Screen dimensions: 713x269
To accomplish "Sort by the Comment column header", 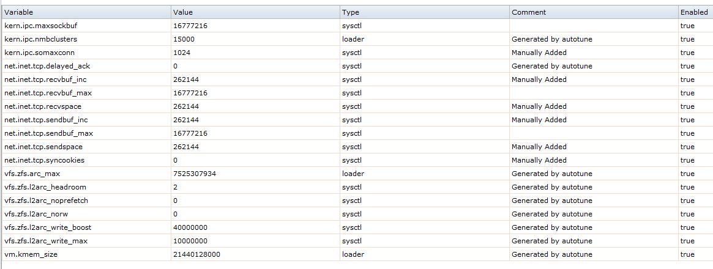I will (x=594, y=12).
